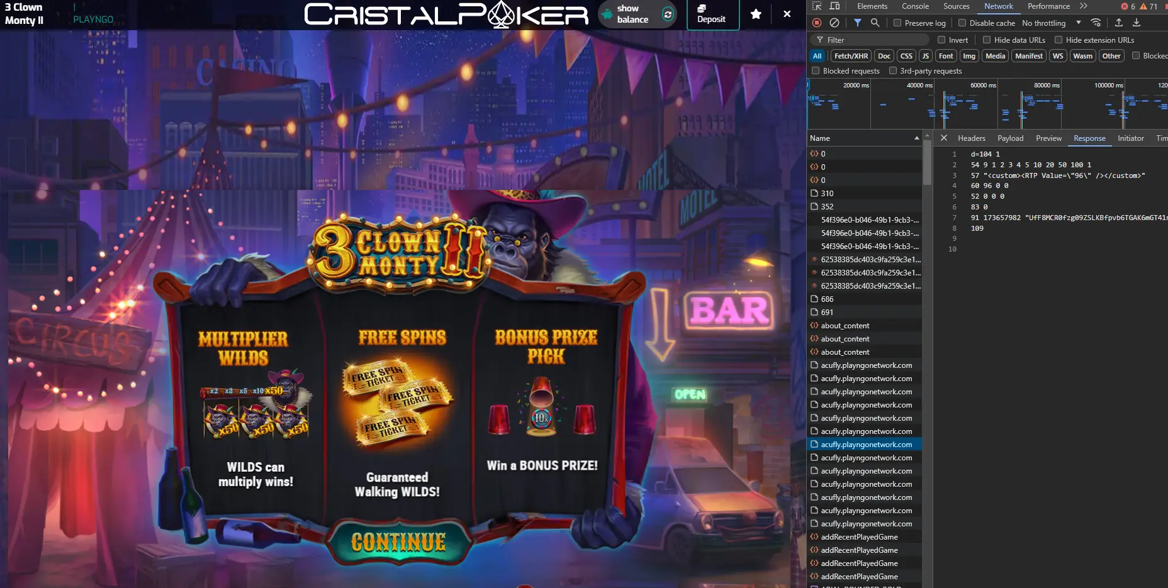Filter requests by CSS
Viewport: 1168px width, 588px height.
[x=906, y=55]
